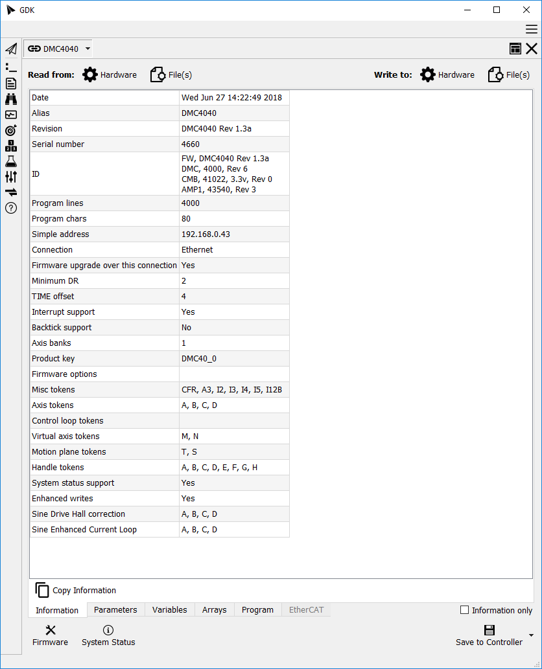
Task: Expand the DMC4040 connection dropdown
Action: point(88,49)
